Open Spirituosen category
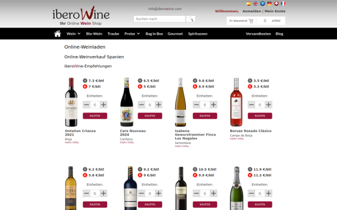This screenshot has height=210, width=337. [x=198, y=34]
